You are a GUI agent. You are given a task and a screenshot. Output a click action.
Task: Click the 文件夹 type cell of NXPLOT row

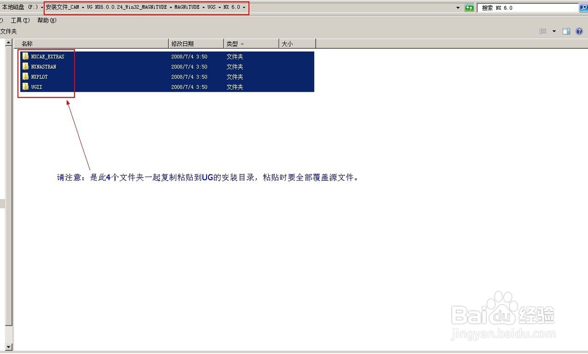point(235,77)
